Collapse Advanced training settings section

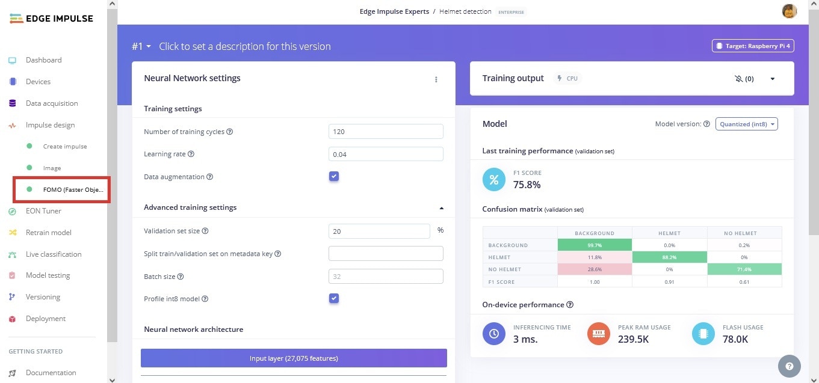pos(441,207)
